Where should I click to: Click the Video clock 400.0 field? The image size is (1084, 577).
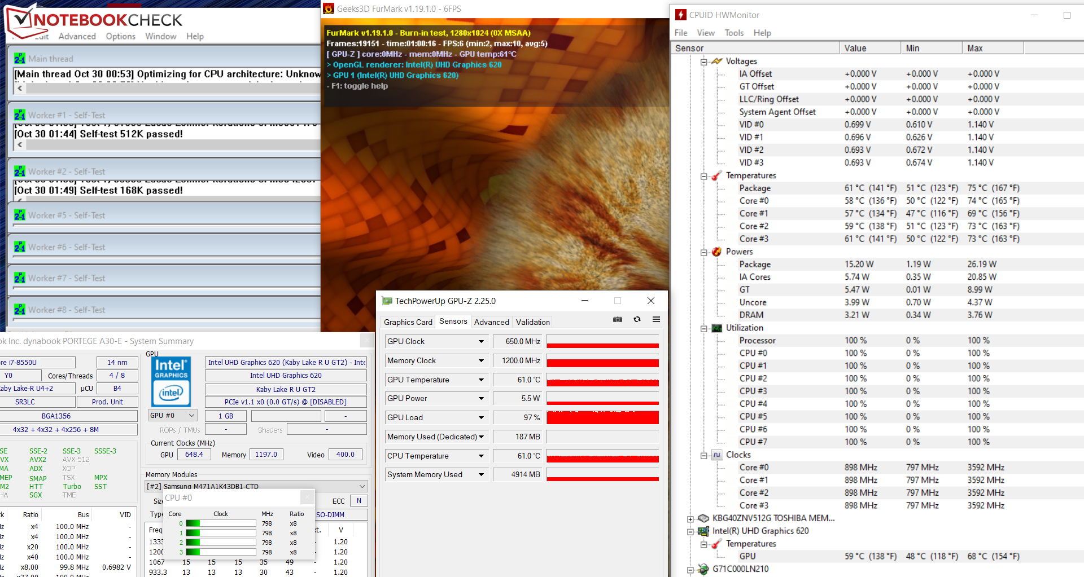pos(346,455)
